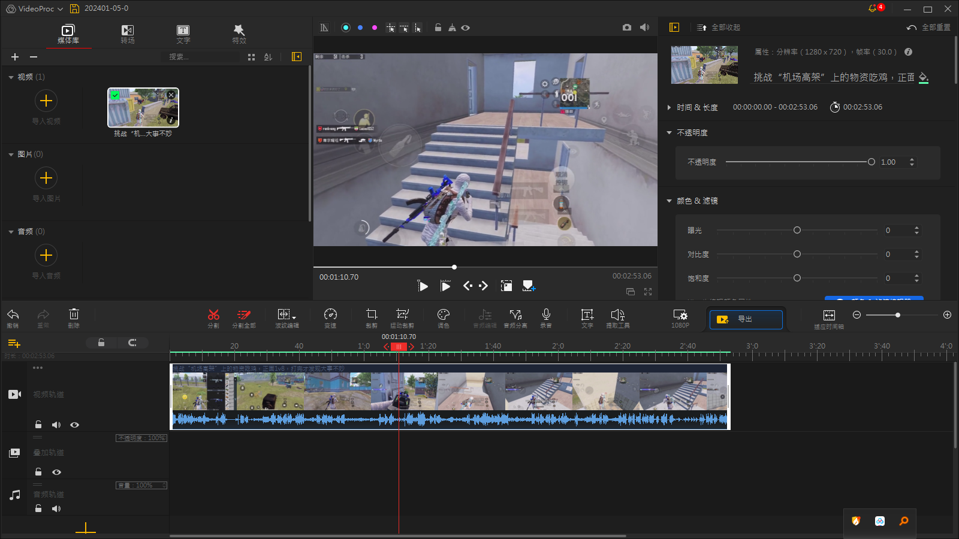The image size is (959, 539).
Task: Click the timeline zoom slider handle
Action: (897, 315)
